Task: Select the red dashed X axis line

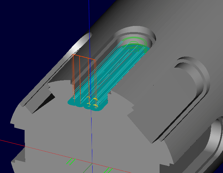Action: [66, 156]
